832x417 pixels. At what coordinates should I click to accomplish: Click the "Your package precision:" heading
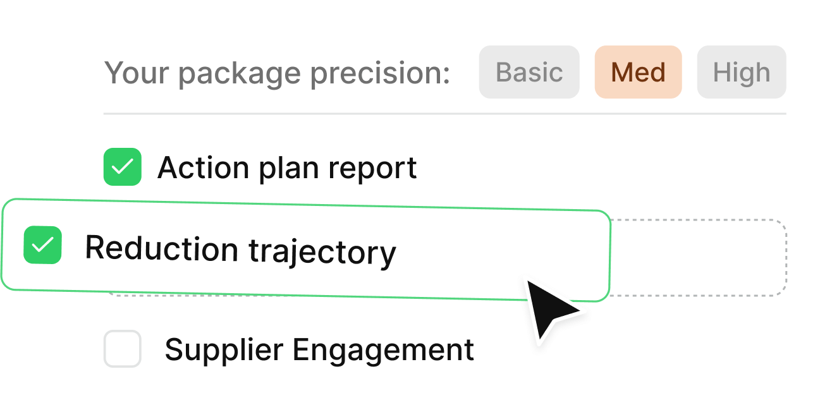tap(277, 73)
